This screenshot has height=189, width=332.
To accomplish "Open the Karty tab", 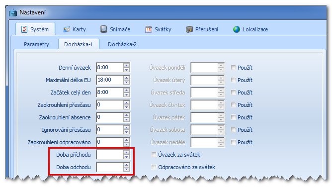I will pos(75,29).
